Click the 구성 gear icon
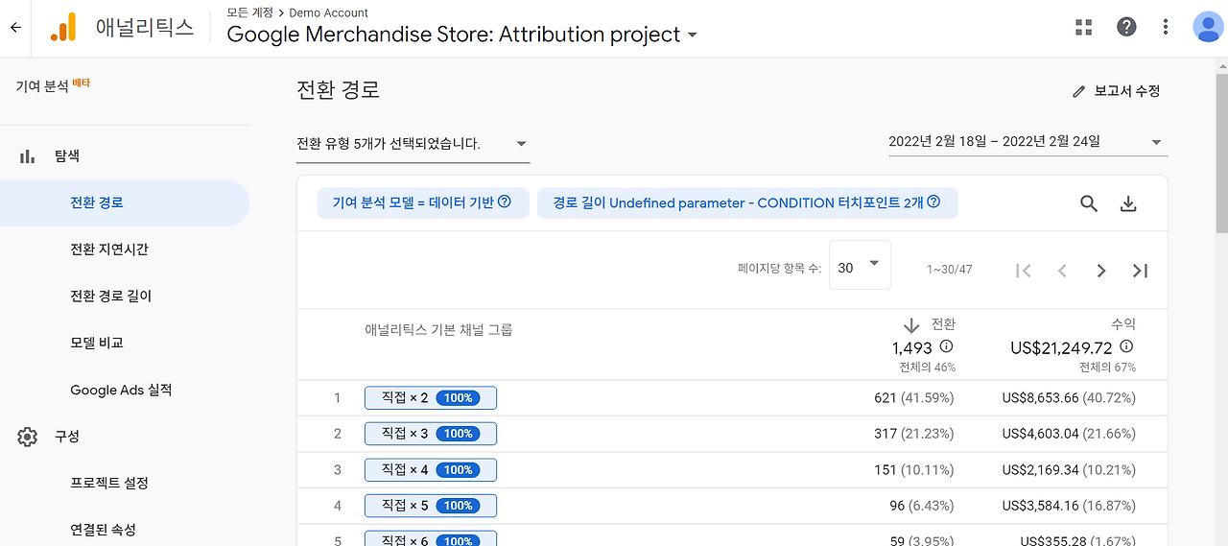 tap(27, 437)
